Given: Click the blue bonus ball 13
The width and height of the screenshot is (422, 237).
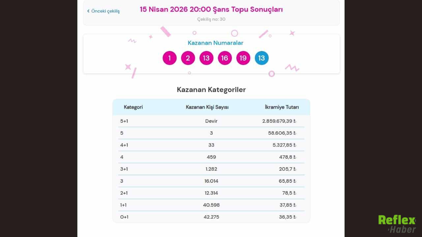Looking at the screenshot, I should pyautogui.click(x=261, y=58).
